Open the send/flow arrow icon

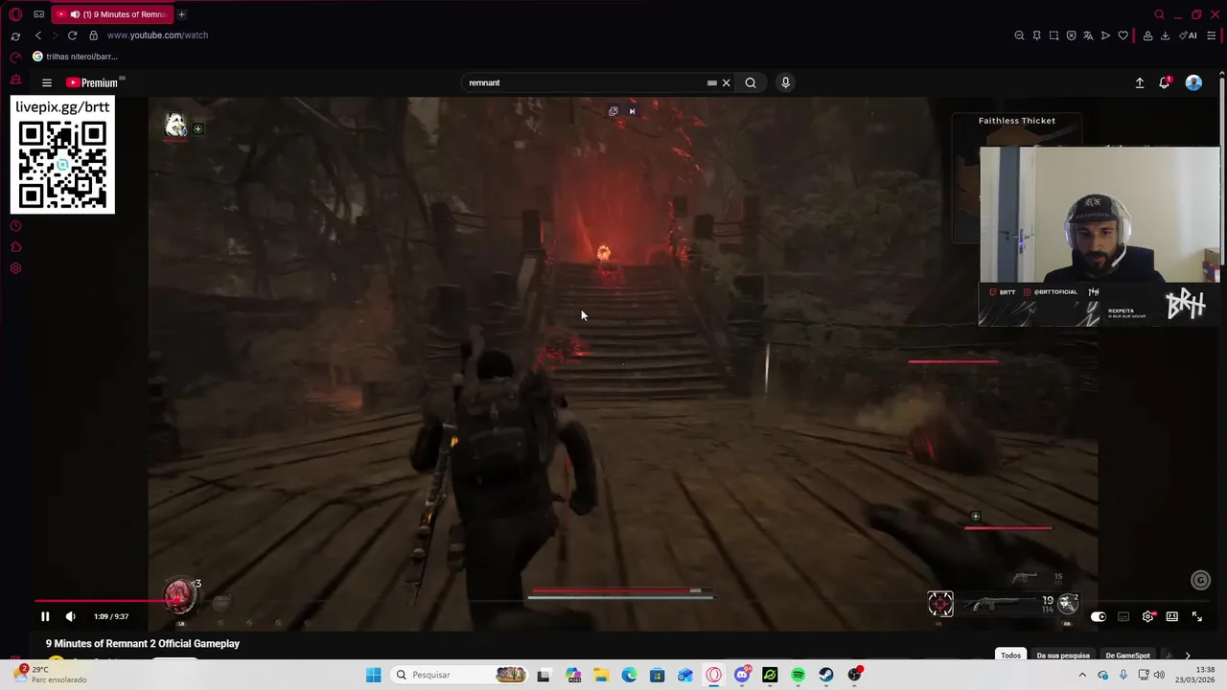click(x=1105, y=35)
